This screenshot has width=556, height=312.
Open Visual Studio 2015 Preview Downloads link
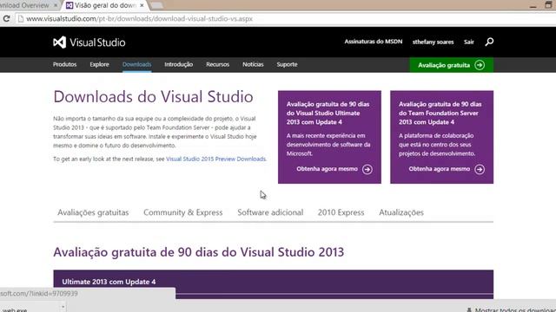pyautogui.click(x=216, y=159)
